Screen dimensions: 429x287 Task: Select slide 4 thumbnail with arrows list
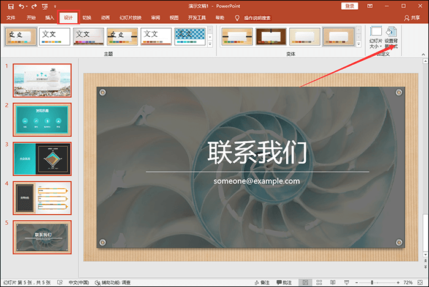(x=42, y=198)
